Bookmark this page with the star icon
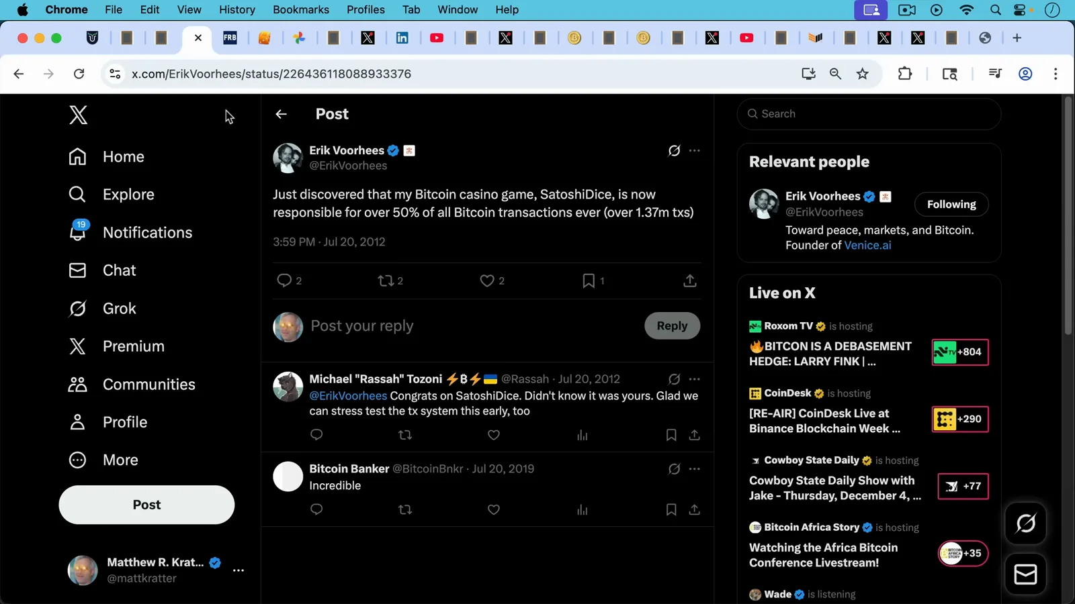Image resolution: width=1075 pixels, height=604 pixels. (863, 74)
